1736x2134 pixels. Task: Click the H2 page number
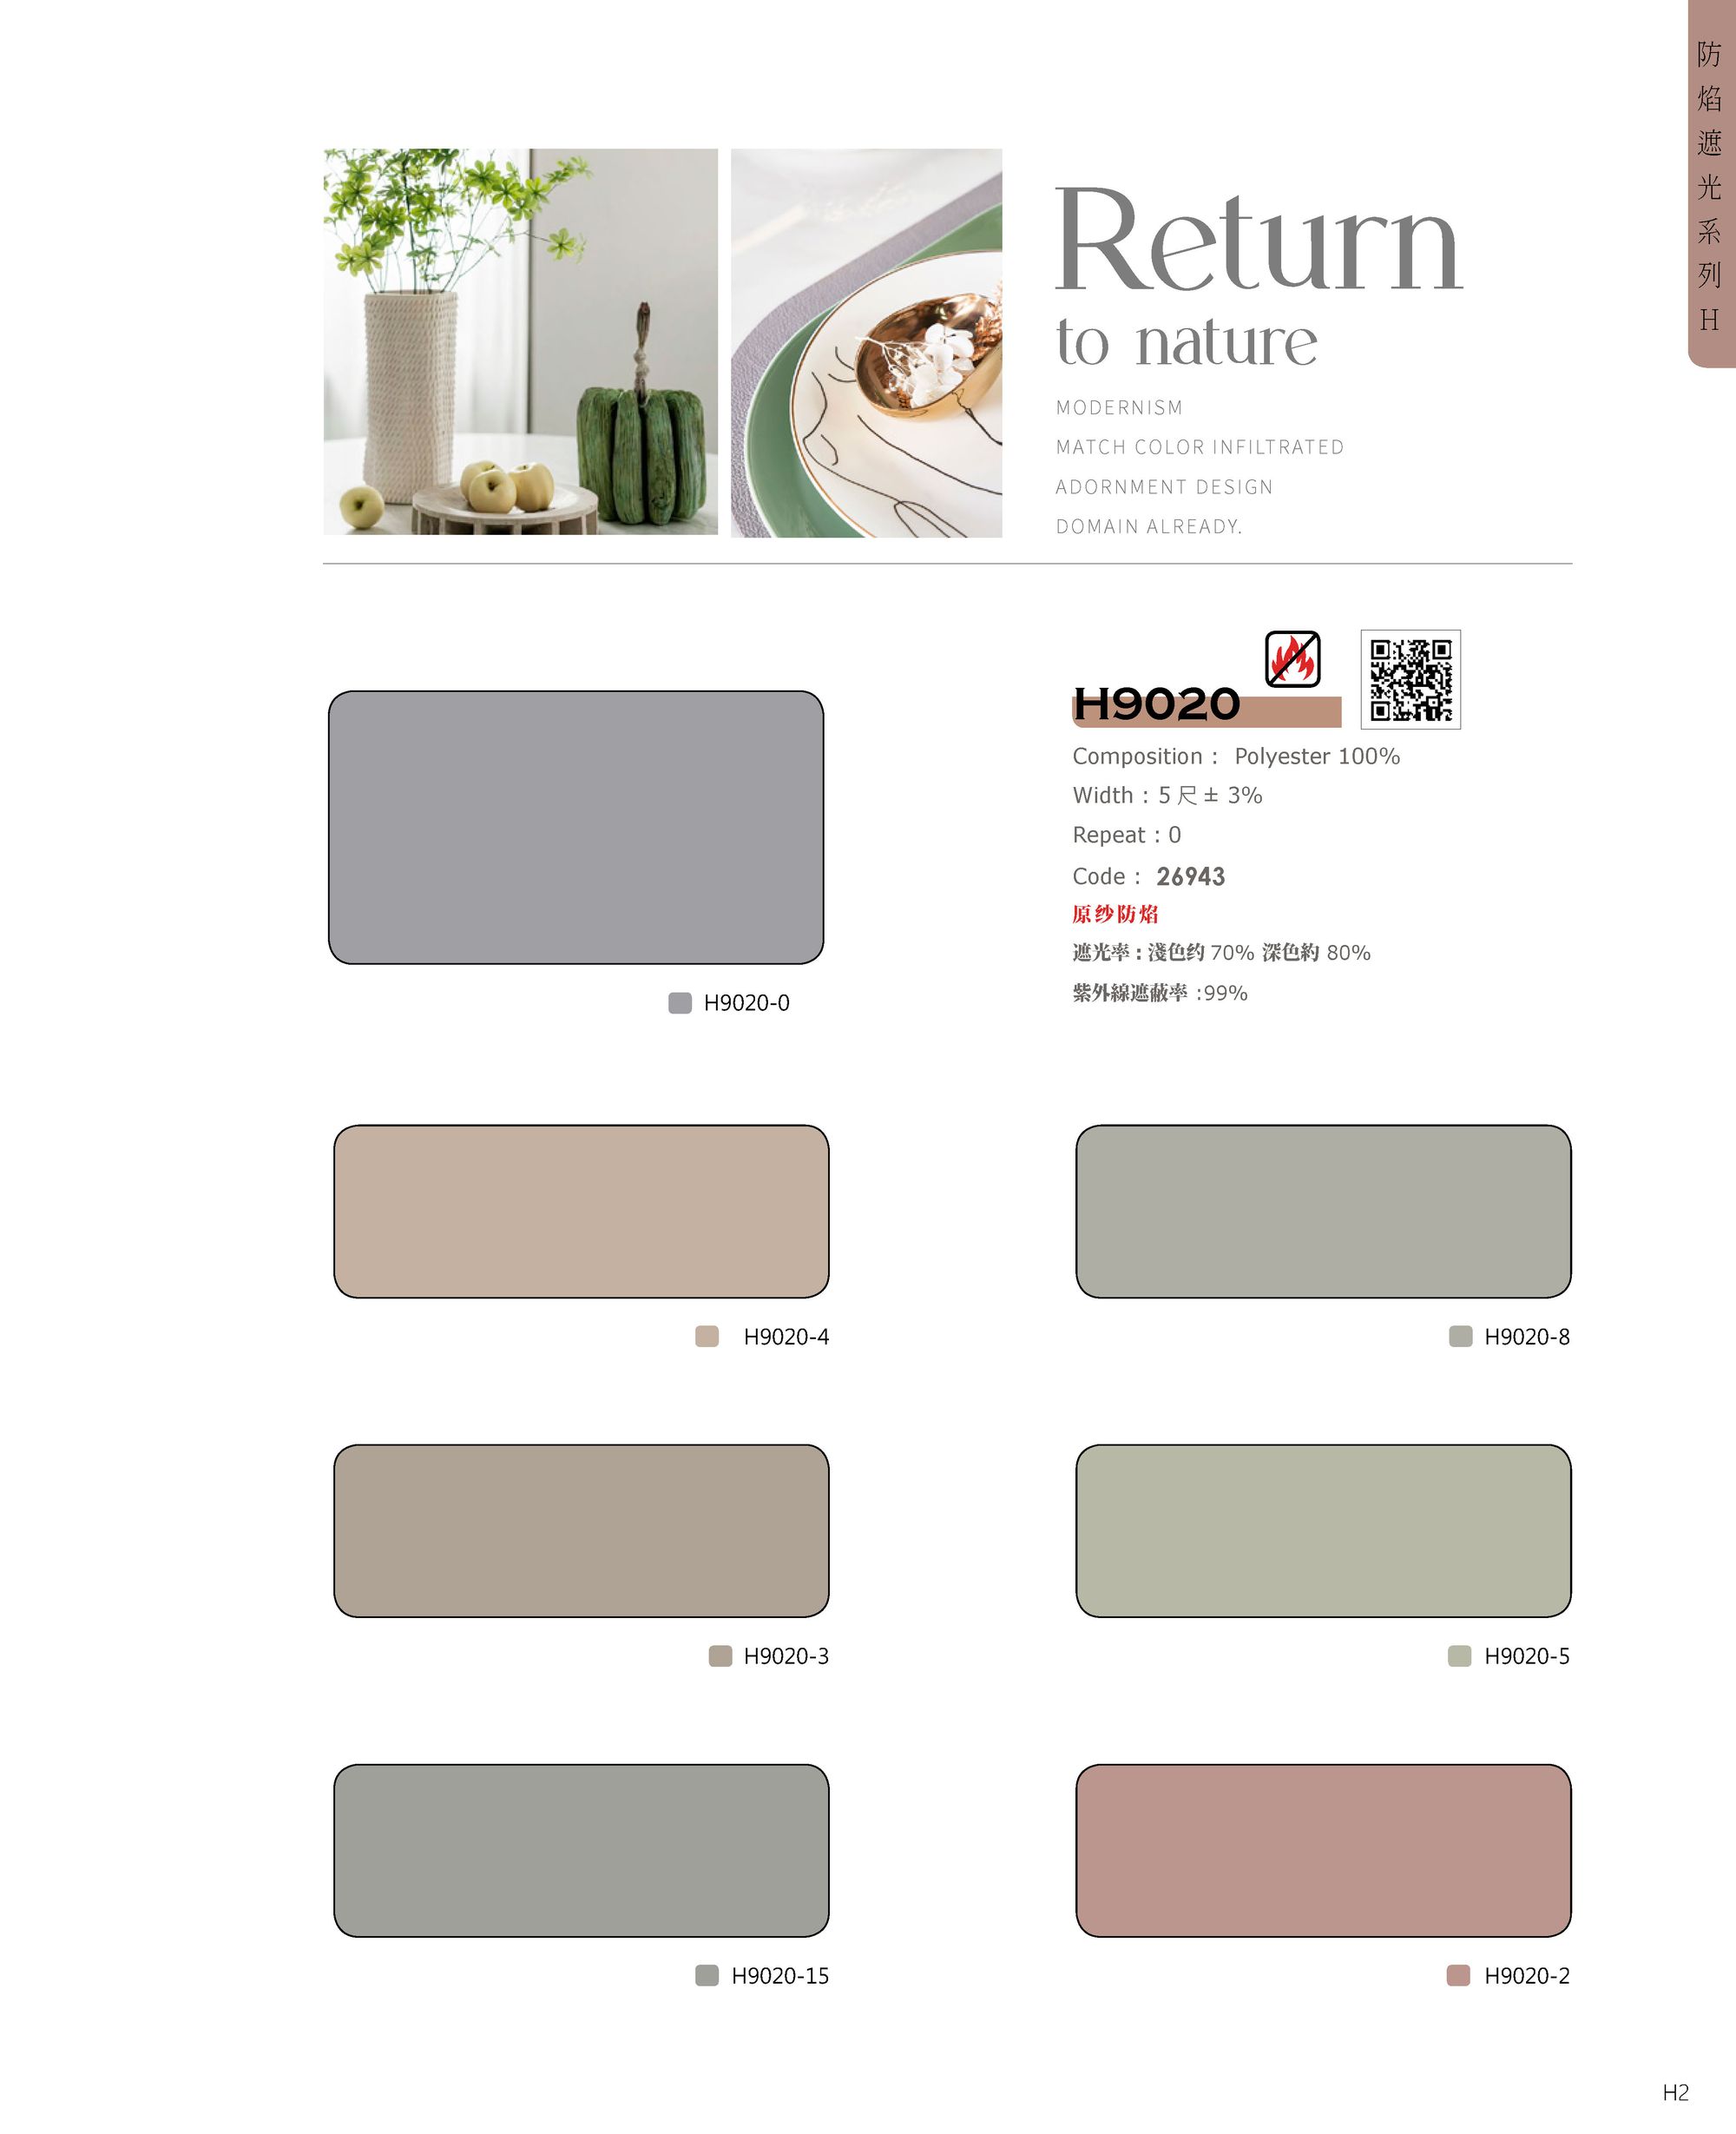click(x=1675, y=2092)
